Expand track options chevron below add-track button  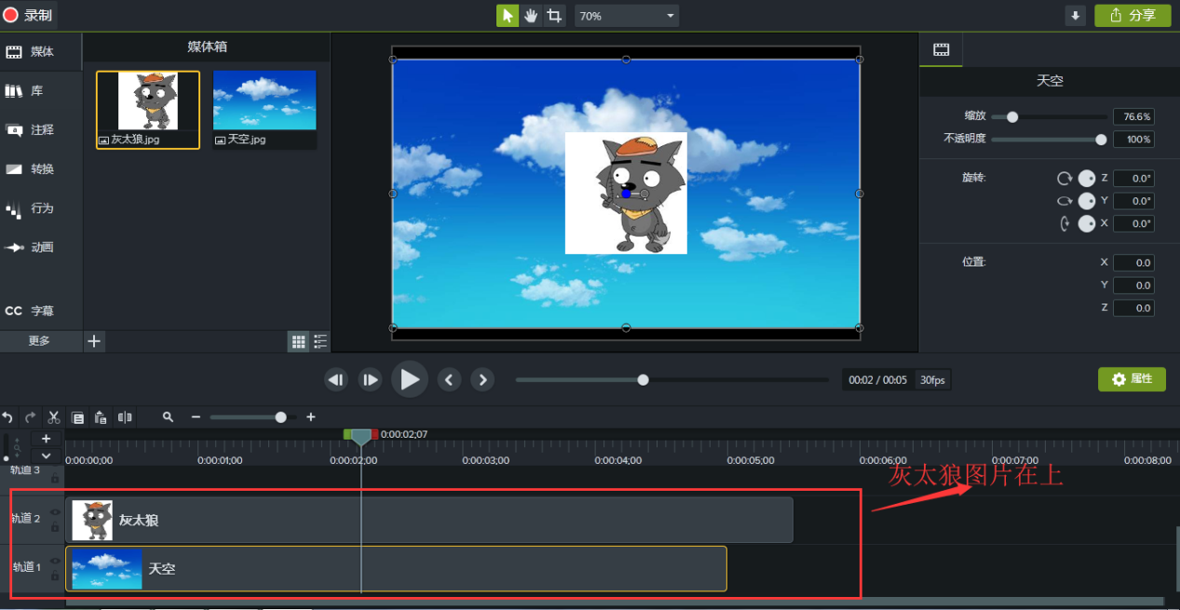(x=47, y=456)
